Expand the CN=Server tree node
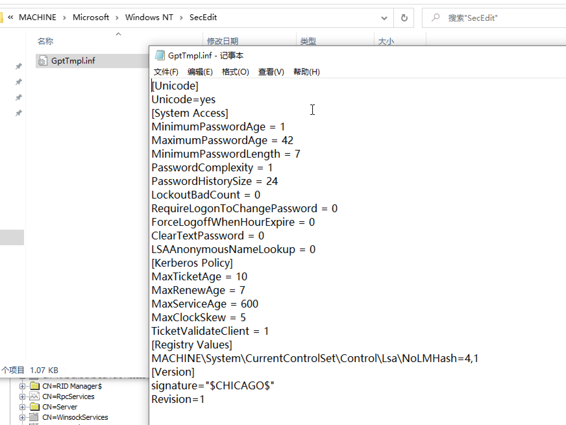This screenshot has width=566, height=425. [x=22, y=407]
